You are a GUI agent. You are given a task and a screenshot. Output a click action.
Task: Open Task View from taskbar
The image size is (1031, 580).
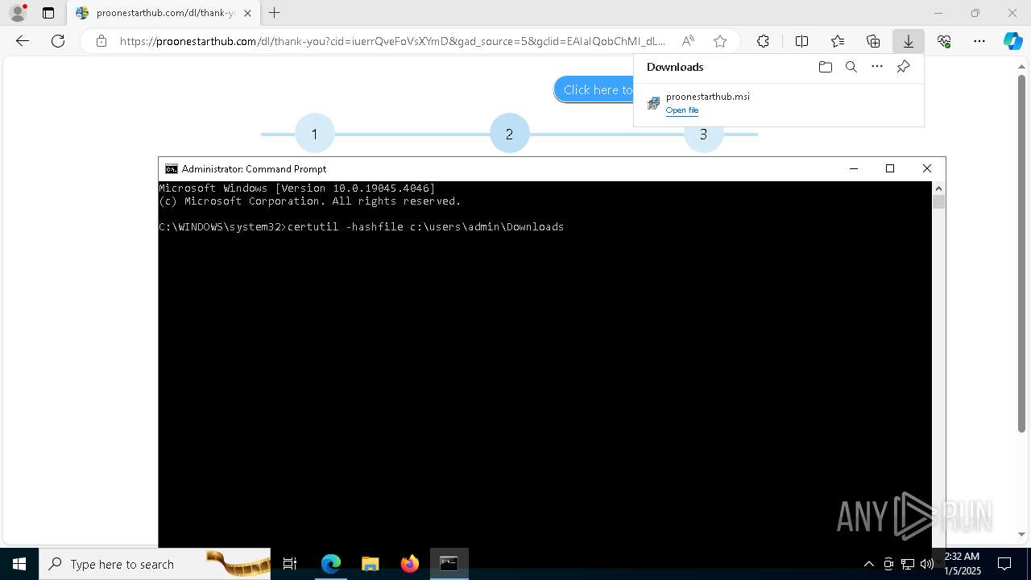[x=290, y=564]
